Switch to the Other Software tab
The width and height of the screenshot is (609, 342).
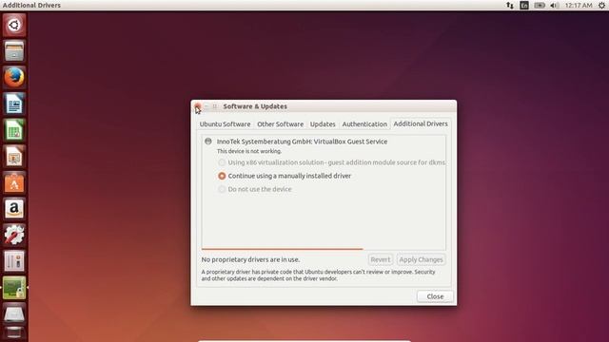(280, 124)
